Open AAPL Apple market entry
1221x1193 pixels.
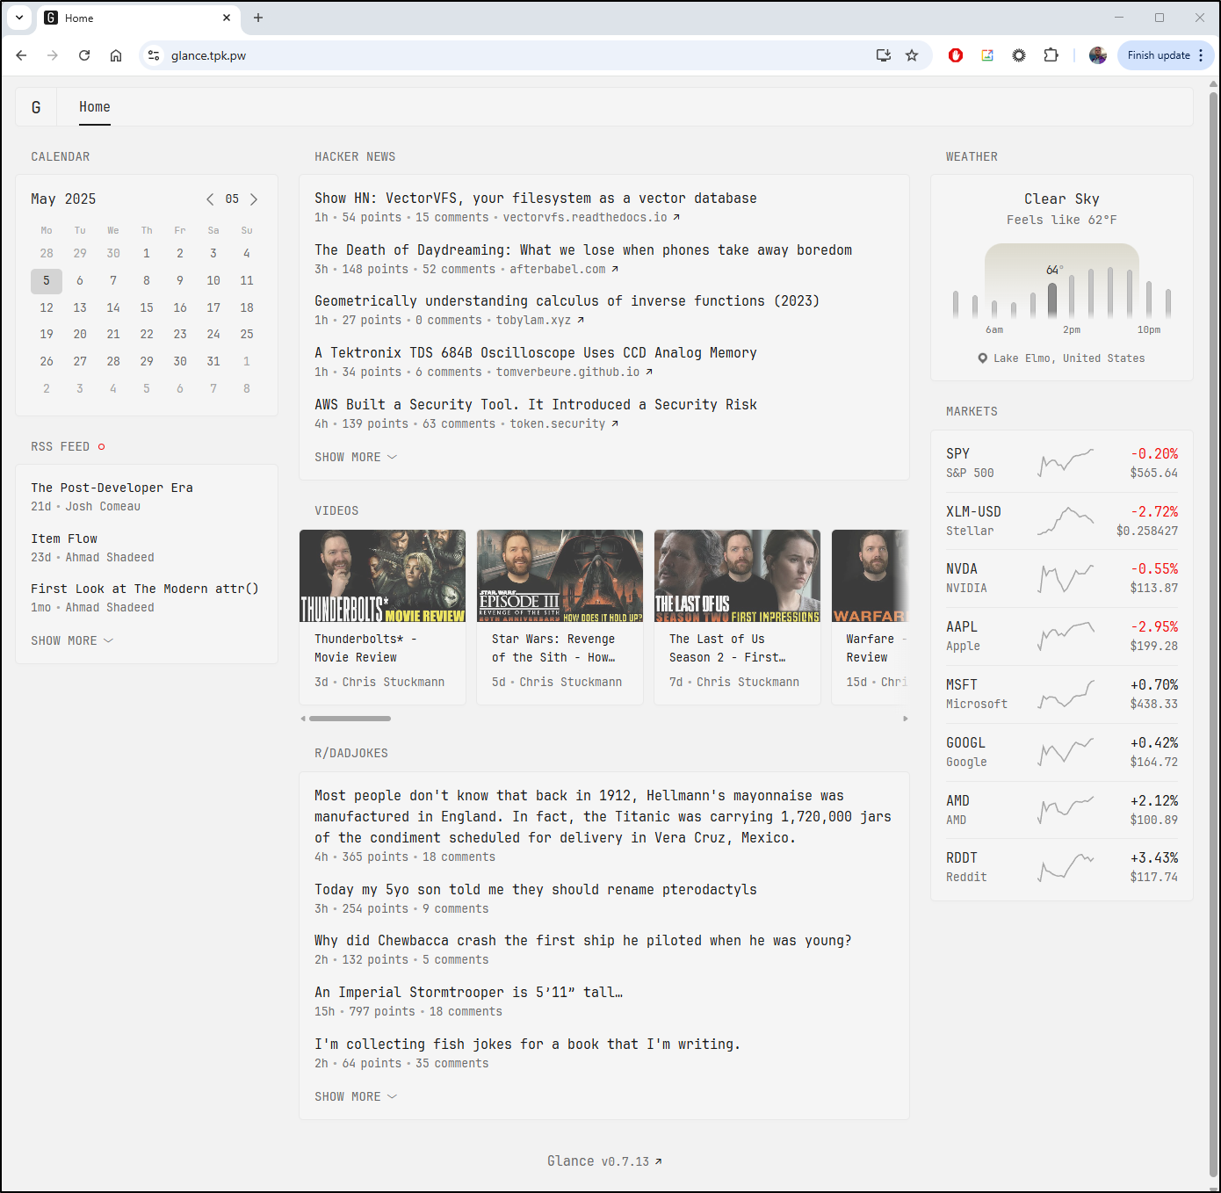1062,636
